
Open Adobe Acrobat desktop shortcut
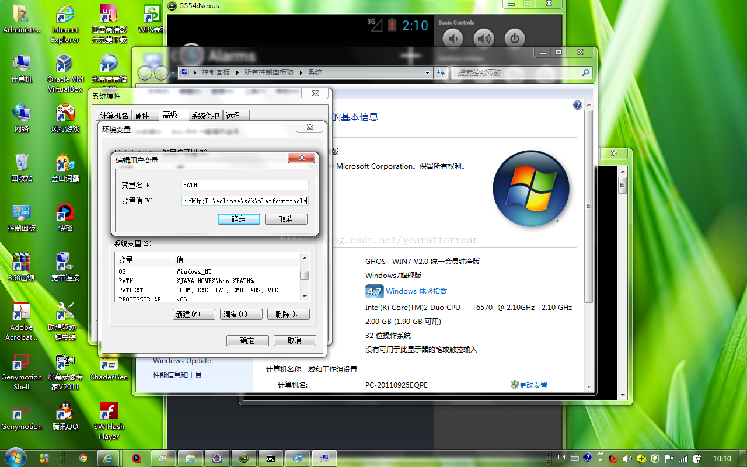[22, 322]
